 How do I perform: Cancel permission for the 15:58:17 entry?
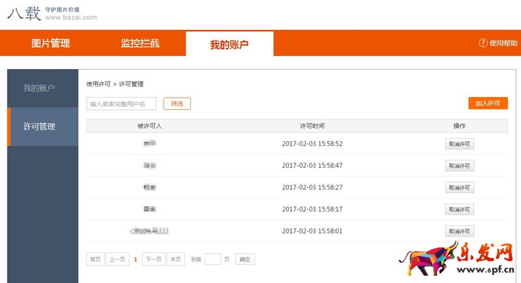(x=460, y=209)
